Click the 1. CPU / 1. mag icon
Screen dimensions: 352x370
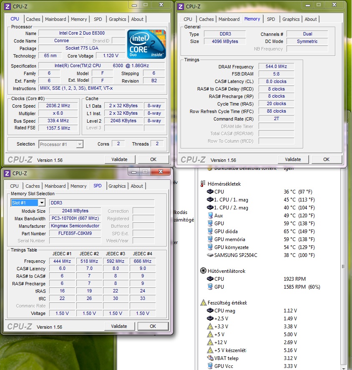pos(210,199)
